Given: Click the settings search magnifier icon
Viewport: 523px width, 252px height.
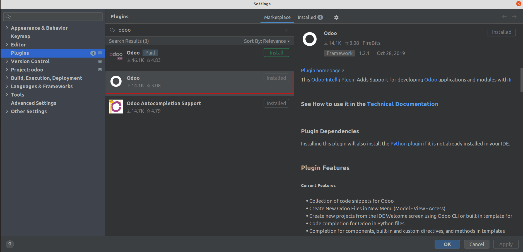Looking at the screenshot, I should click(8, 17).
